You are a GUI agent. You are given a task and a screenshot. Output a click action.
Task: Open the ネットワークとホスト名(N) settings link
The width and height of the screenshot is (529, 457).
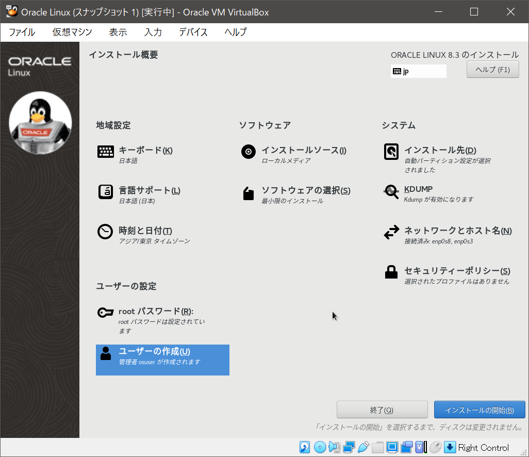(x=458, y=231)
